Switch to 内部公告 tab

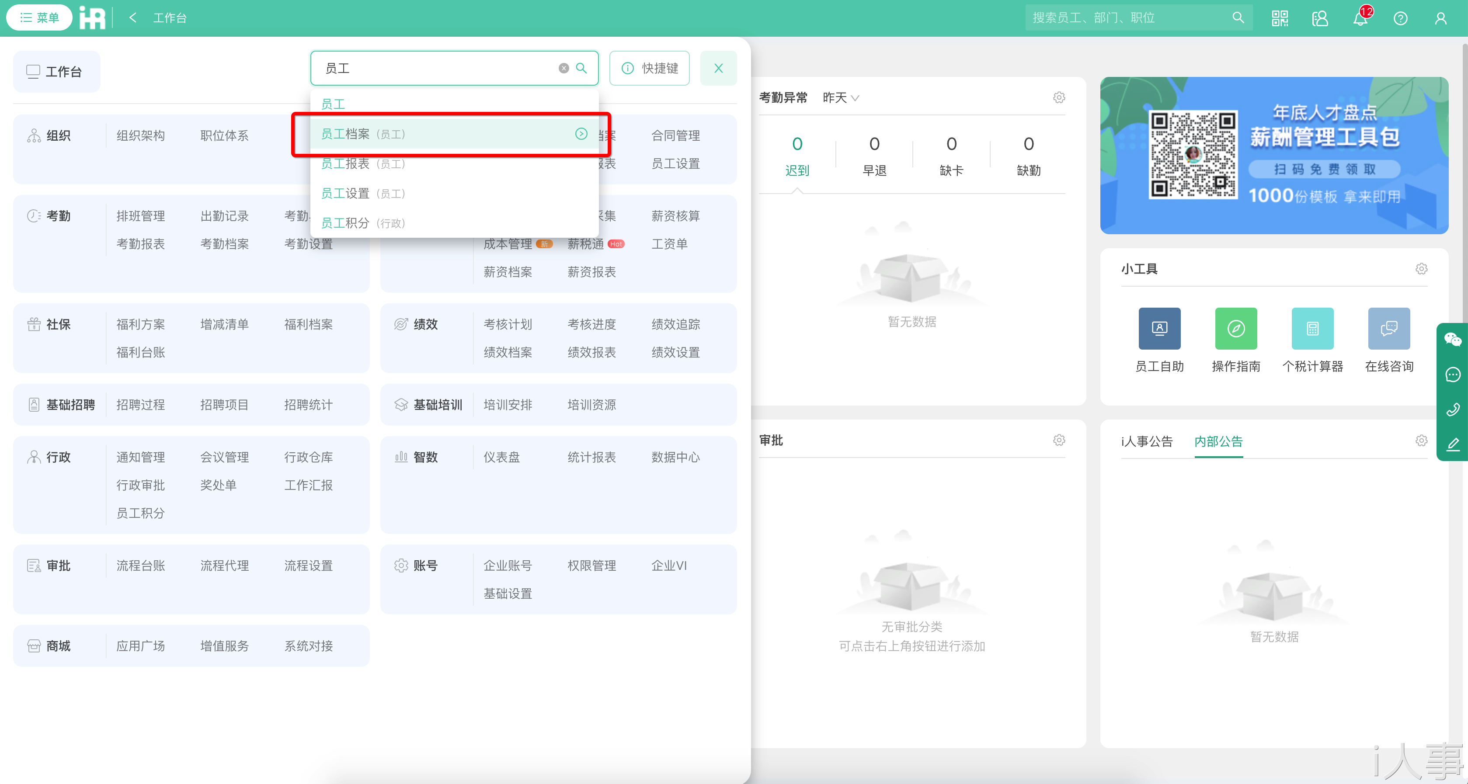[x=1218, y=441]
